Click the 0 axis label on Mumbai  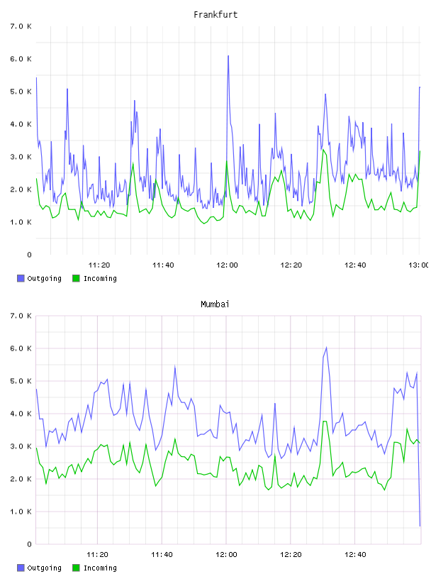pos(29,544)
